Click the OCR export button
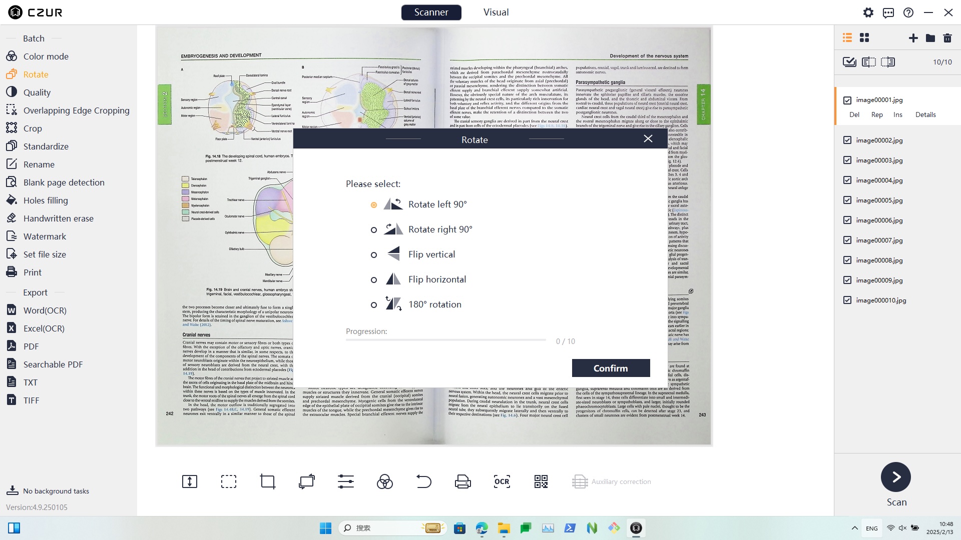This screenshot has width=961, height=540. (502, 480)
